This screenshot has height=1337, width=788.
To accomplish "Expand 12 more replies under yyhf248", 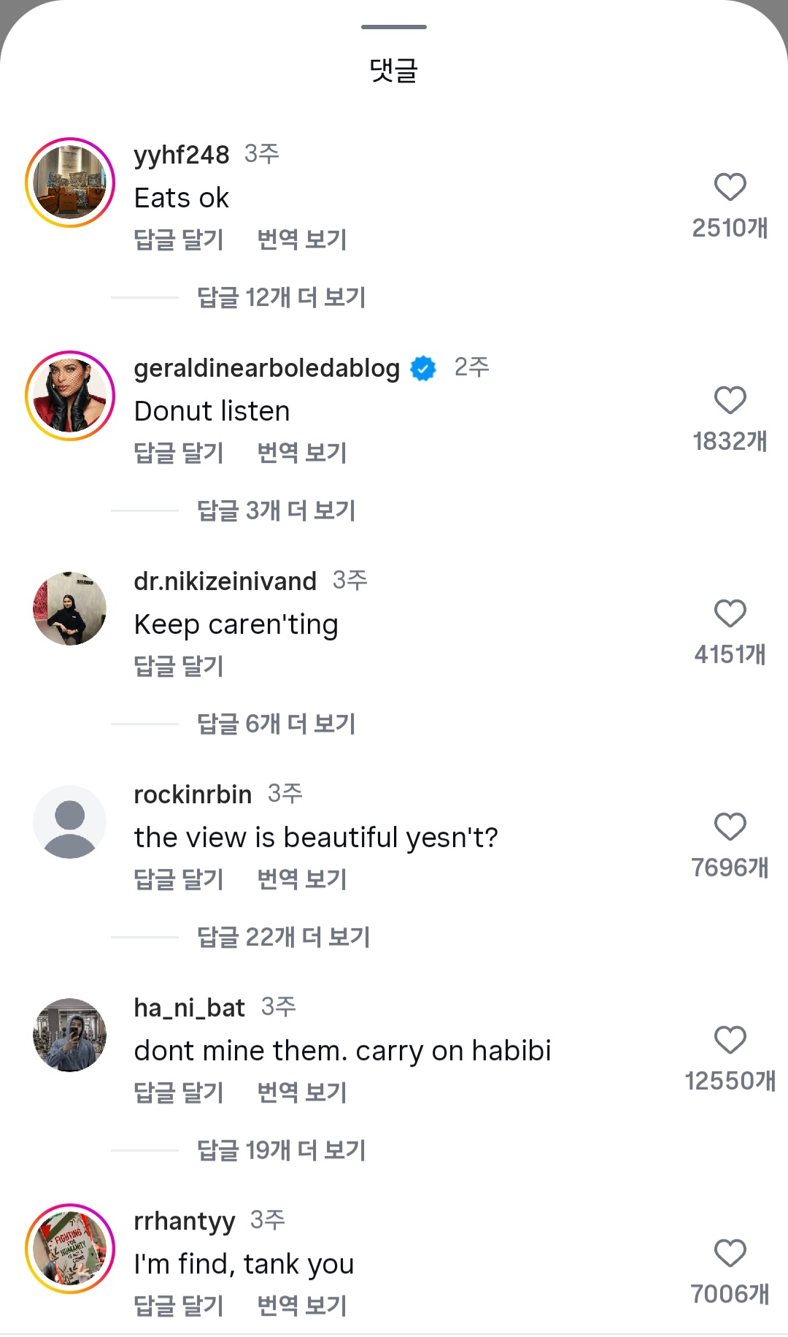I will [x=281, y=298].
